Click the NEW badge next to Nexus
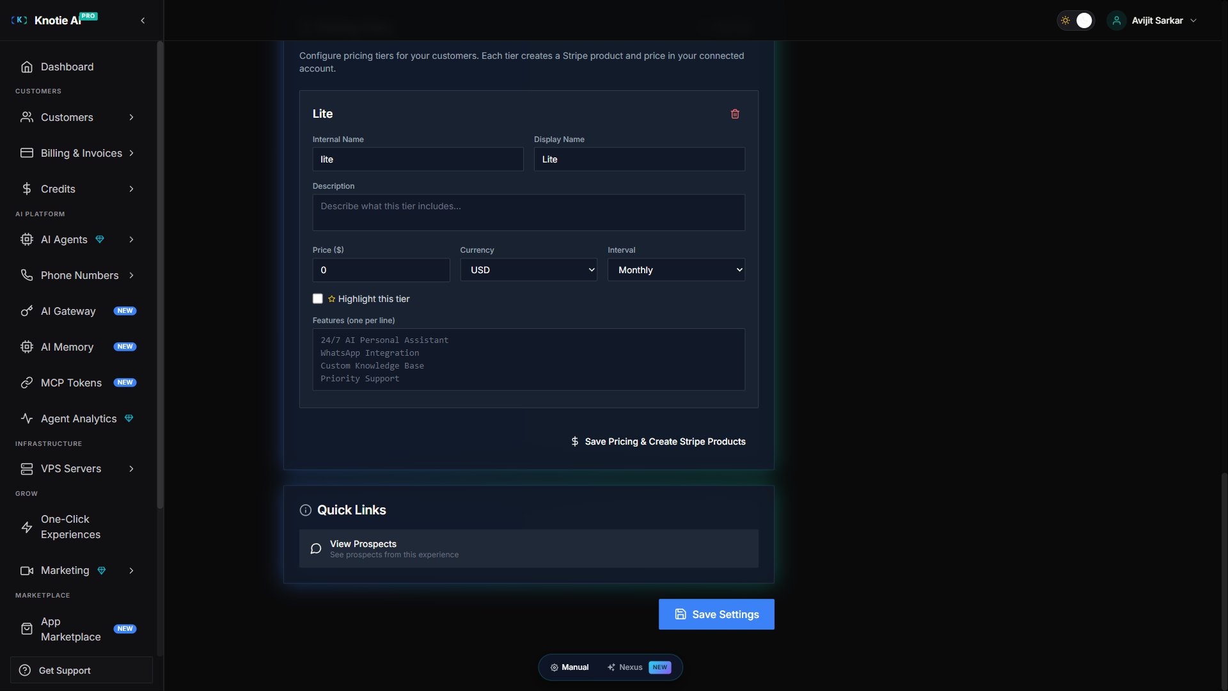Screen dimensions: 1228x691 click(x=660, y=667)
